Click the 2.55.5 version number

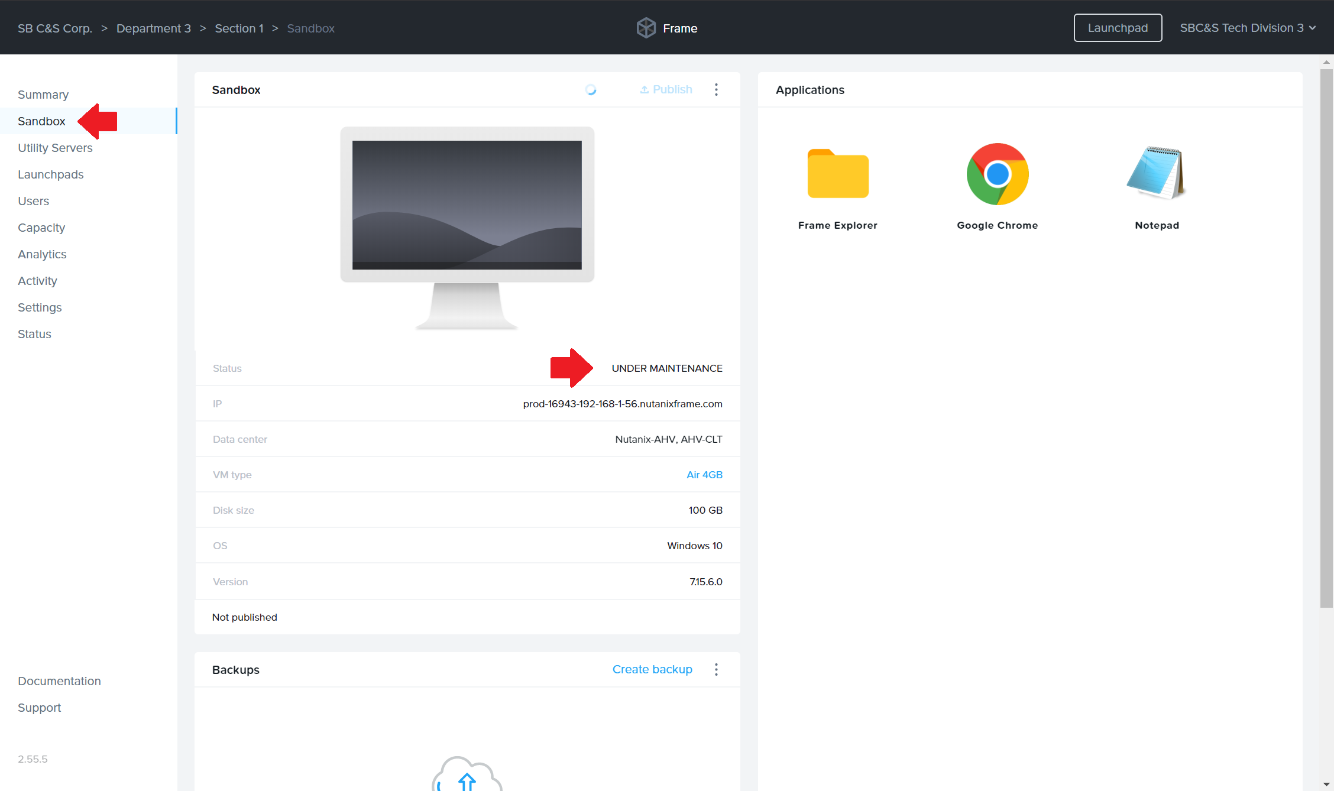click(x=33, y=759)
